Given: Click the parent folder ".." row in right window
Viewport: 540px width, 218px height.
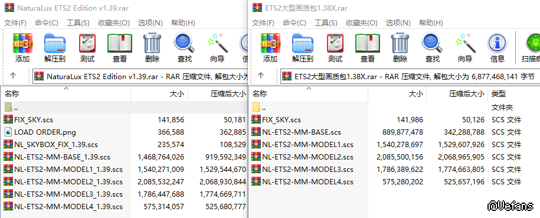Looking at the screenshot, I should click(394, 108).
